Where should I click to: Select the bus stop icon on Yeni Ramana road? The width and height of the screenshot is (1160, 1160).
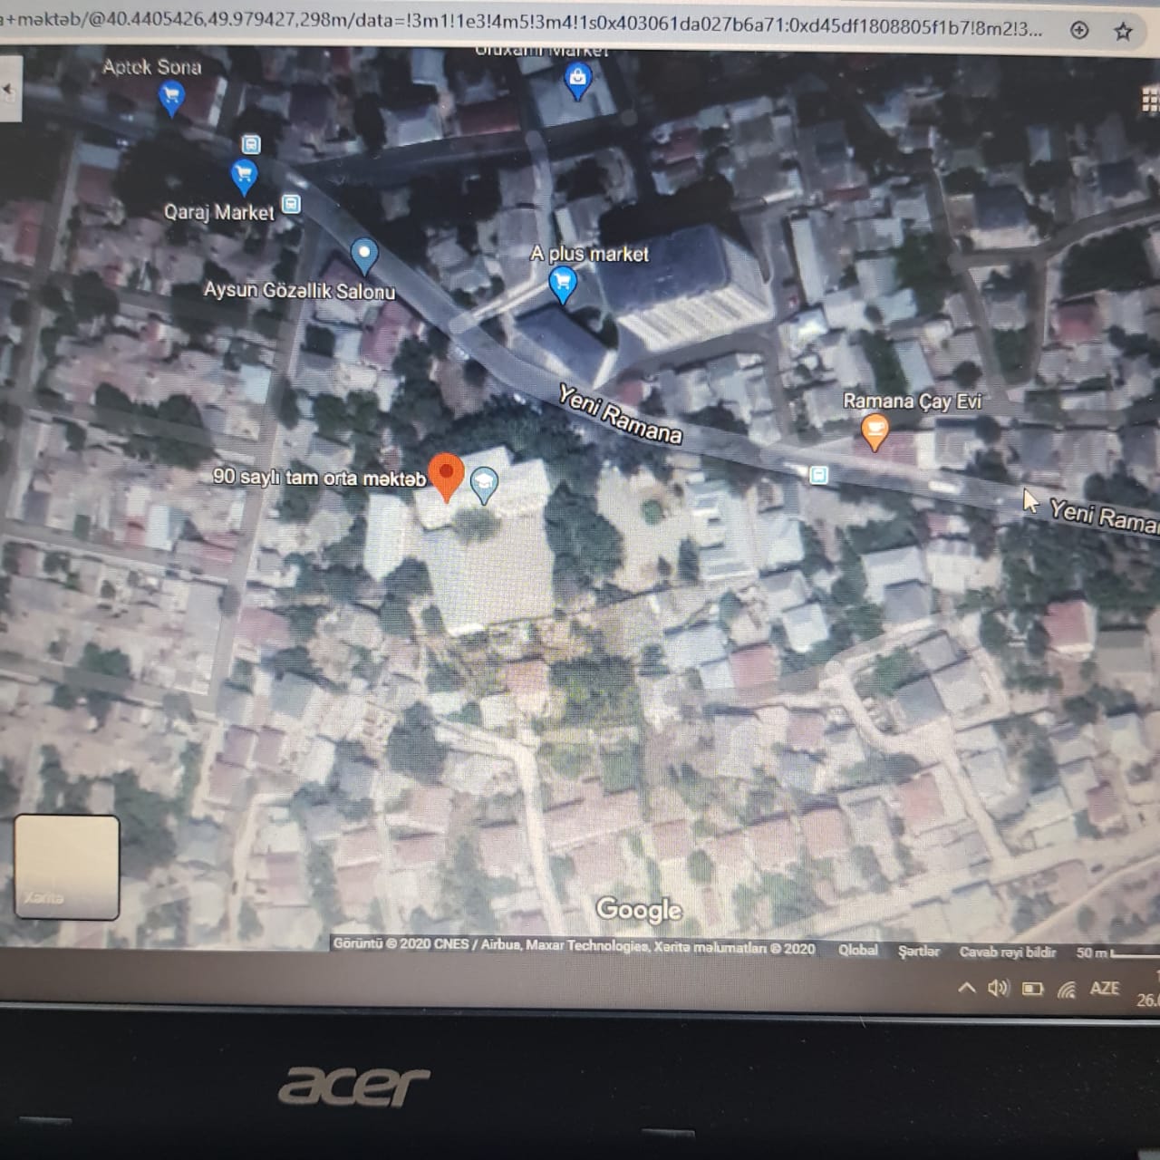tap(818, 475)
